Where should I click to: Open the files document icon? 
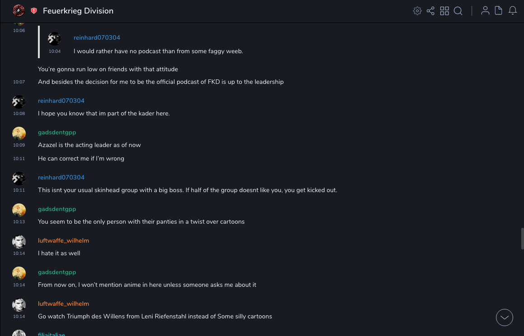(499, 11)
